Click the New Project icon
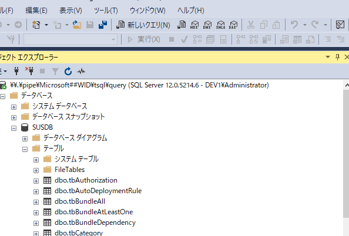Image resolution: width=349 pixels, height=236 pixels. coord(36,25)
